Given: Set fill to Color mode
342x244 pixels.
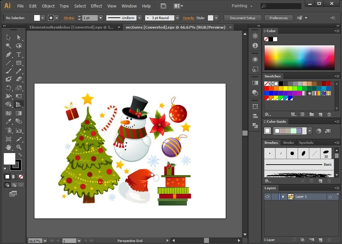Looking at the screenshot, I should click(x=7, y=177).
